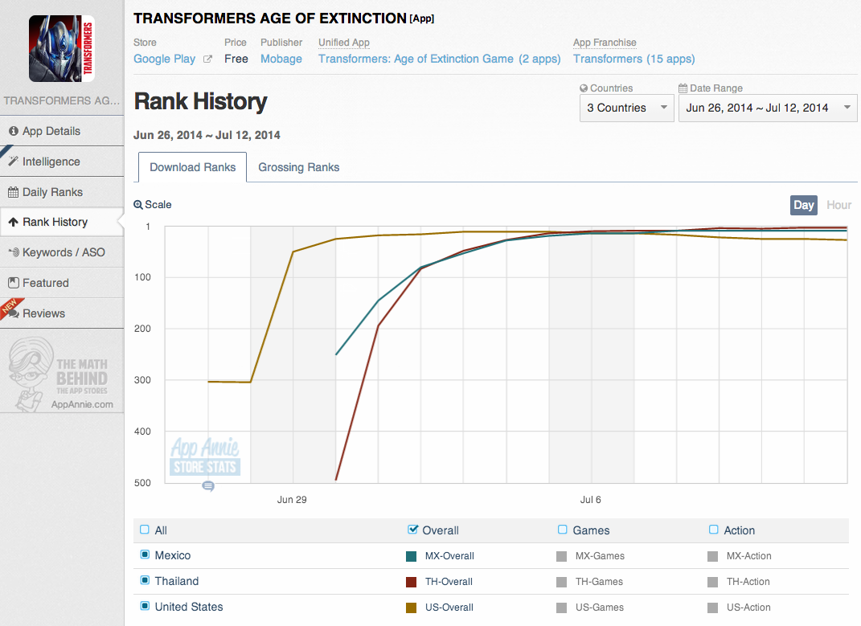The image size is (861, 626).
Task: Click the TH-Overall legend label
Action: 449,582
